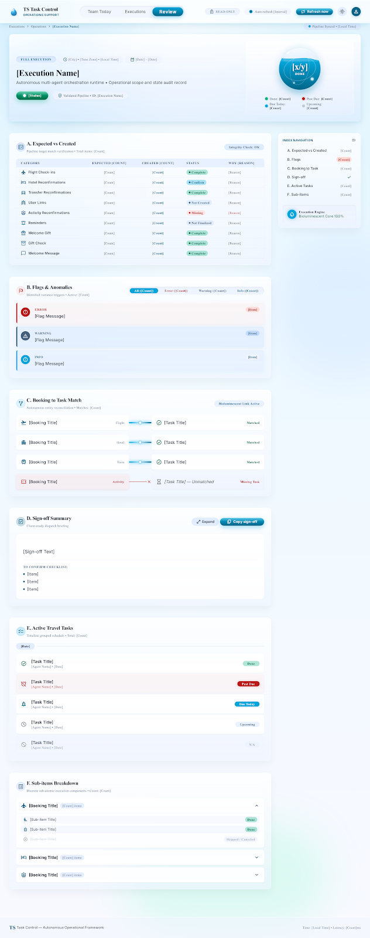Switch to the Executions tab

pos(135,12)
